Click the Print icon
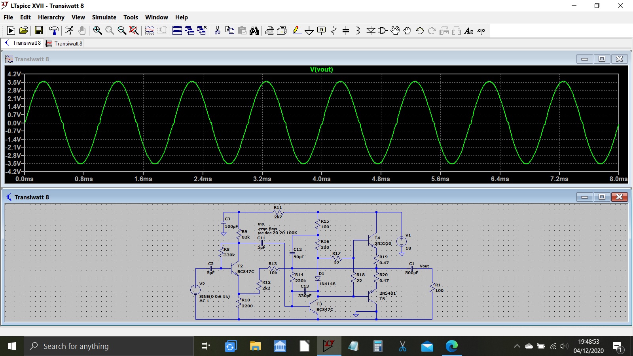The height and width of the screenshot is (356, 633). [270, 30]
